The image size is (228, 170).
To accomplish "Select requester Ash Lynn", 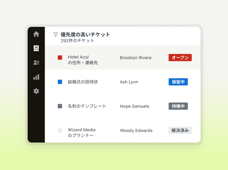I will (129, 82).
